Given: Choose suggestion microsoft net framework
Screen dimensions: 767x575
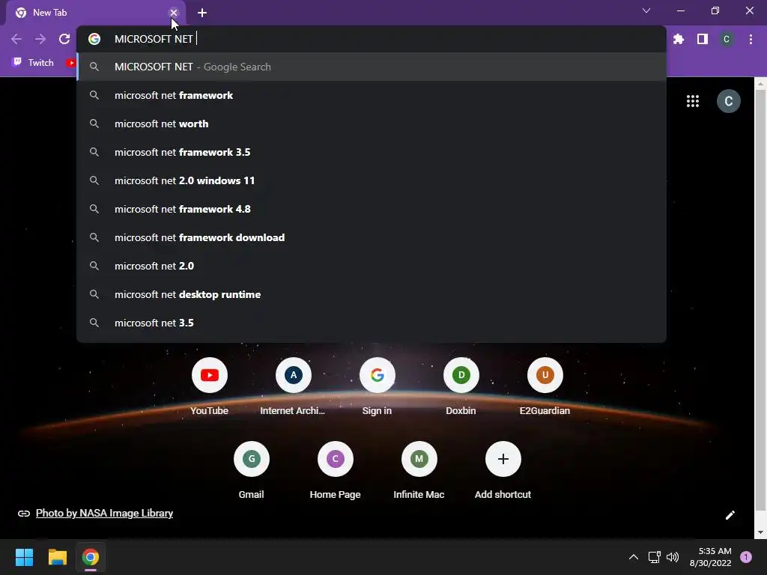Looking at the screenshot, I should click(372, 95).
